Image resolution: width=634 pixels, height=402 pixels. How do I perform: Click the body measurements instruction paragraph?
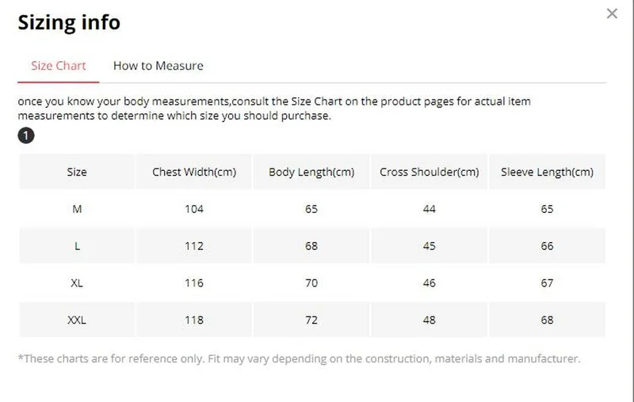coord(273,109)
